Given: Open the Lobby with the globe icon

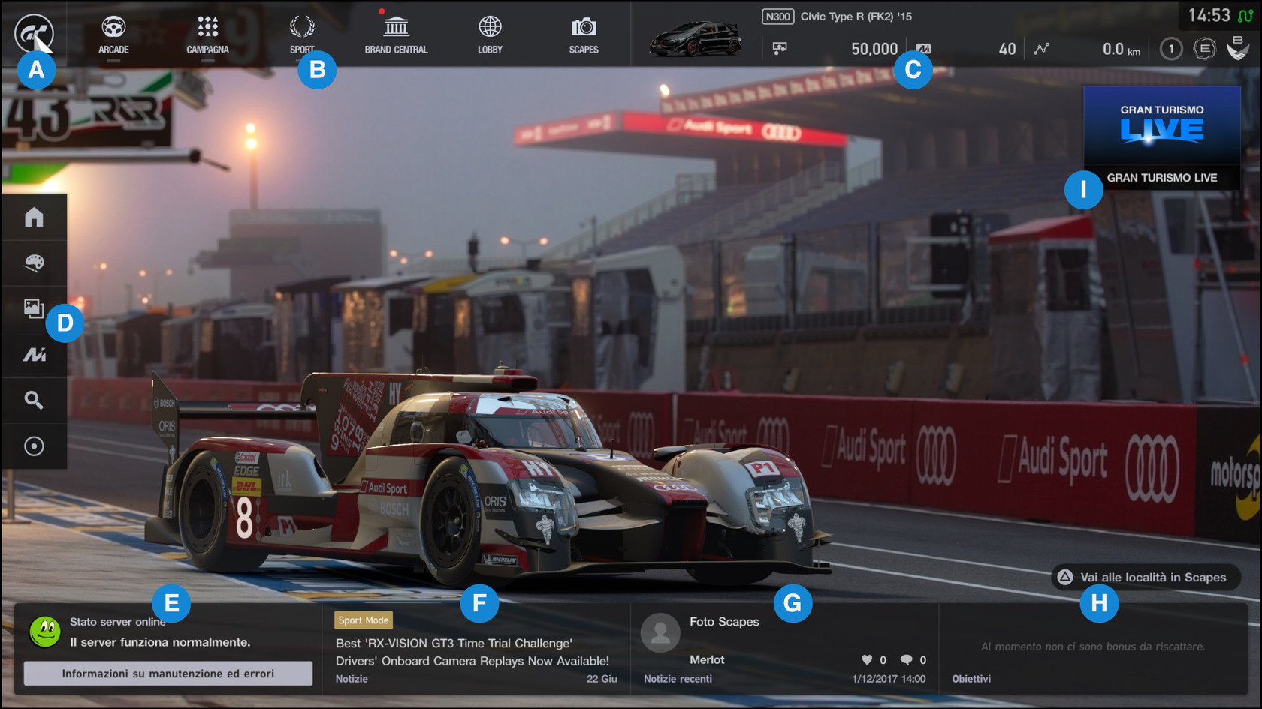Looking at the screenshot, I should click(490, 34).
